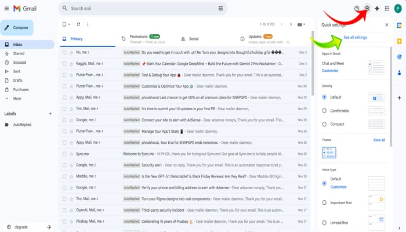Viewport: 406px width, 232px height.
Task: Open the Google apps grid
Action: (x=387, y=9)
